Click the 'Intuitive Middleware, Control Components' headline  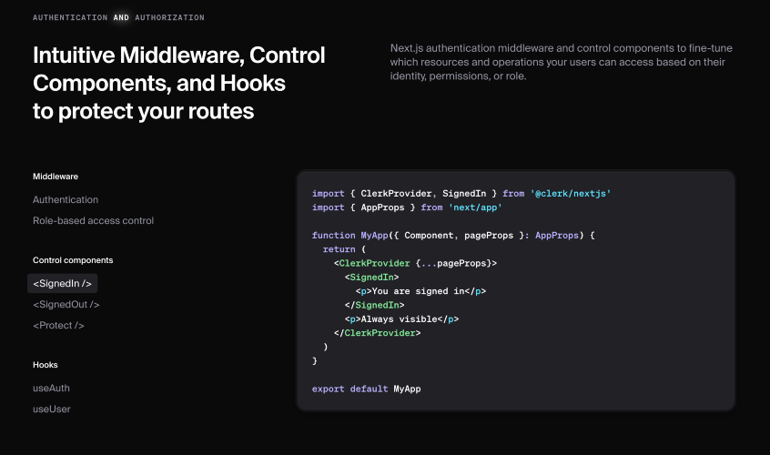pyautogui.click(x=178, y=83)
